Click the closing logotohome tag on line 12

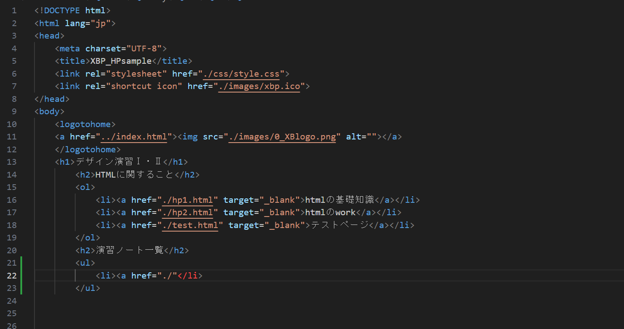[x=88, y=149]
